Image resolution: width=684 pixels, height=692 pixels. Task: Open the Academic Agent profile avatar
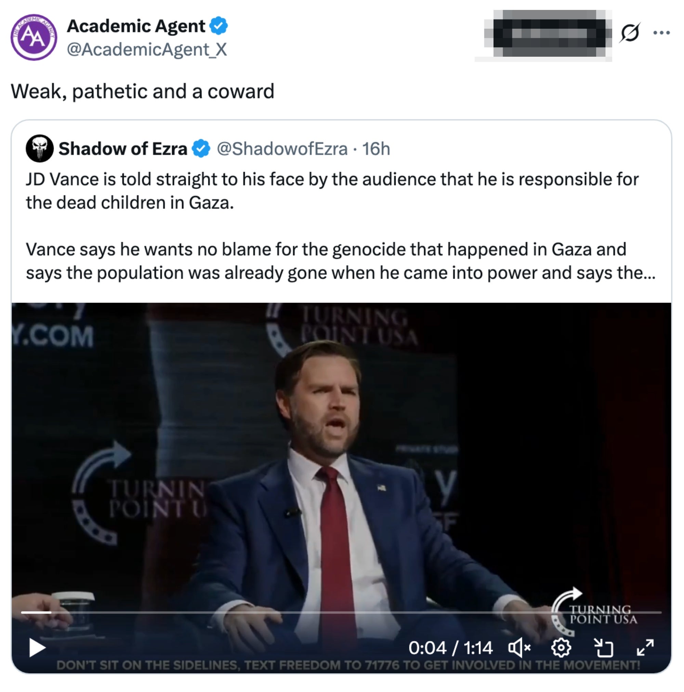[x=34, y=37]
